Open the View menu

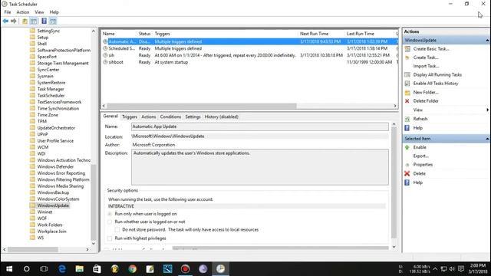[x=39, y=12]
